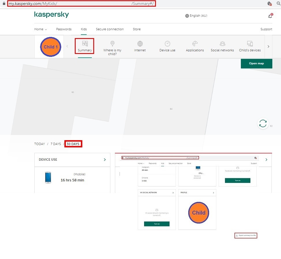Click Export summary to a file
The width and height of the screenshot is (281, 259).
[x=246, y=235]
